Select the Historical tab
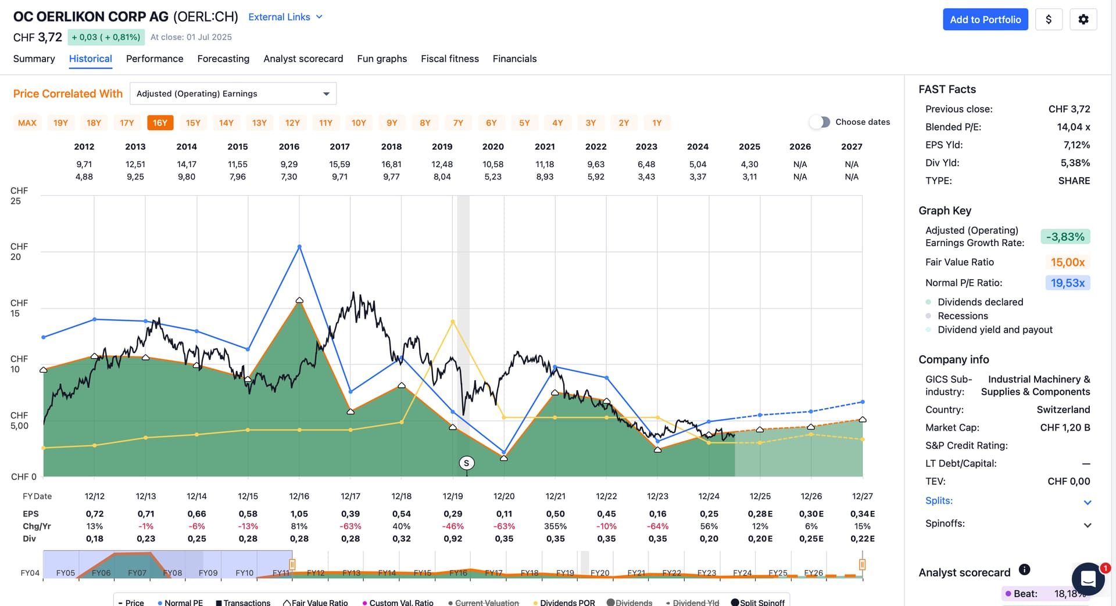 (90, 59)
